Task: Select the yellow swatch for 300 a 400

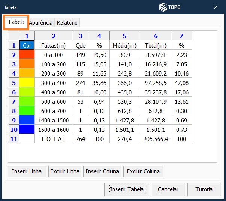Action: [27, 82]
